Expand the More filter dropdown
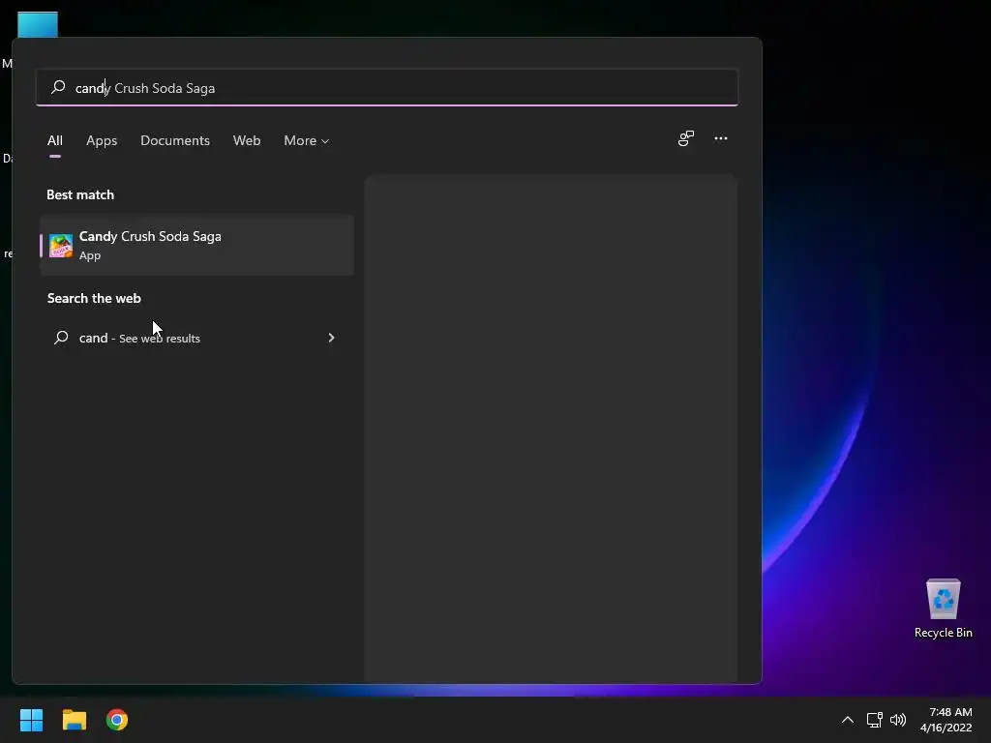The image size is (991, 743). click(x=307, y=140)
